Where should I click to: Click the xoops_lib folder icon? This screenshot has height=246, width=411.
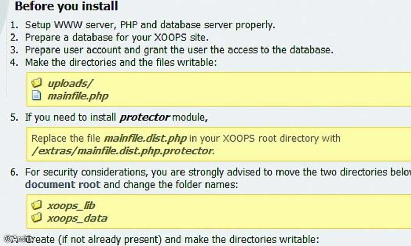(36, 205)
